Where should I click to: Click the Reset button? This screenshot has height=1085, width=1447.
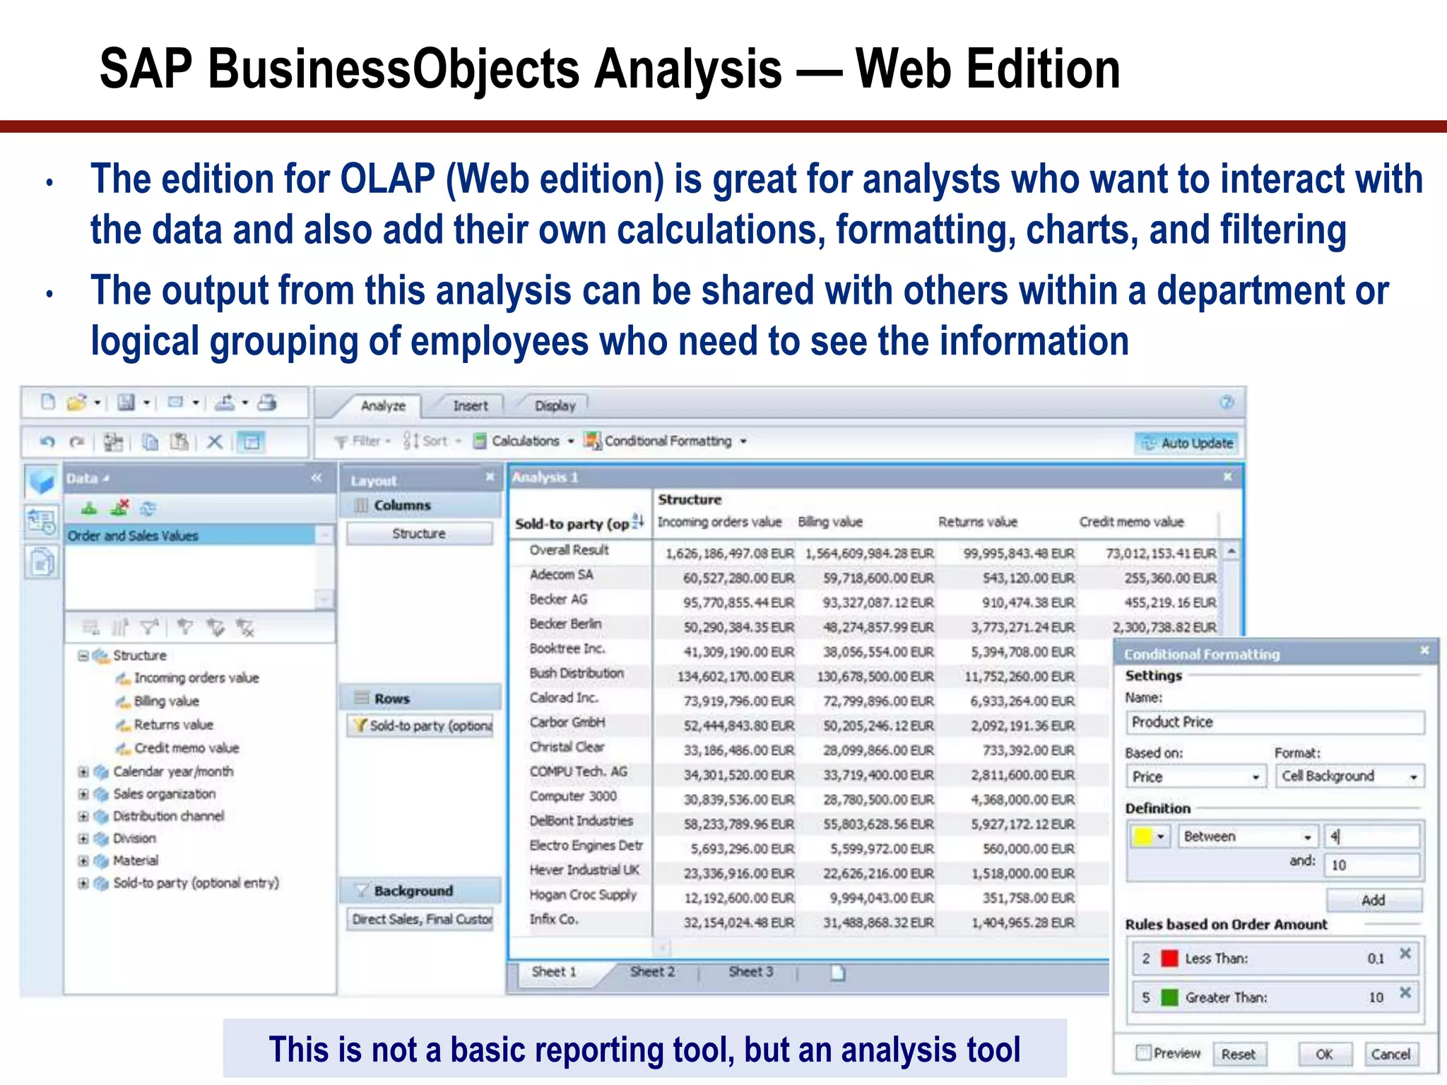(x=1239, y=1055)
